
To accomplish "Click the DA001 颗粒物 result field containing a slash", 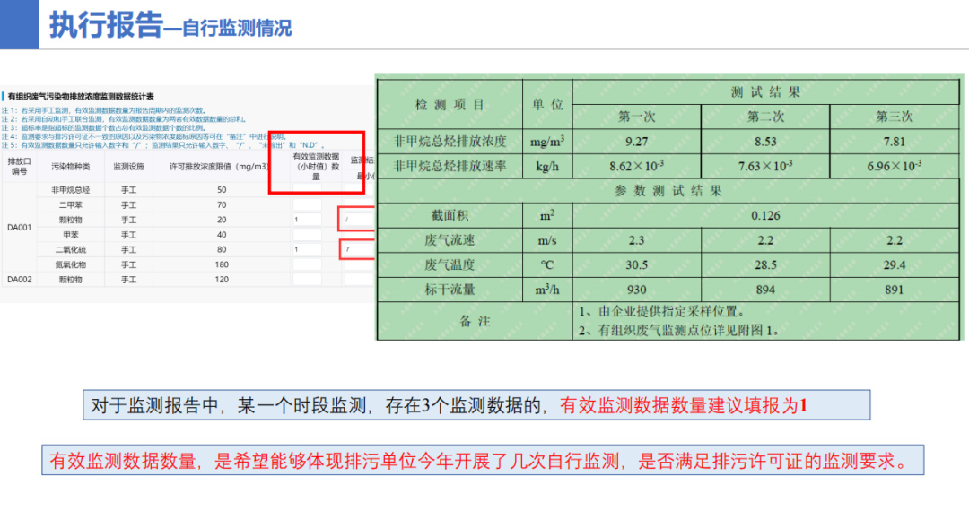I will pos(357,220).
